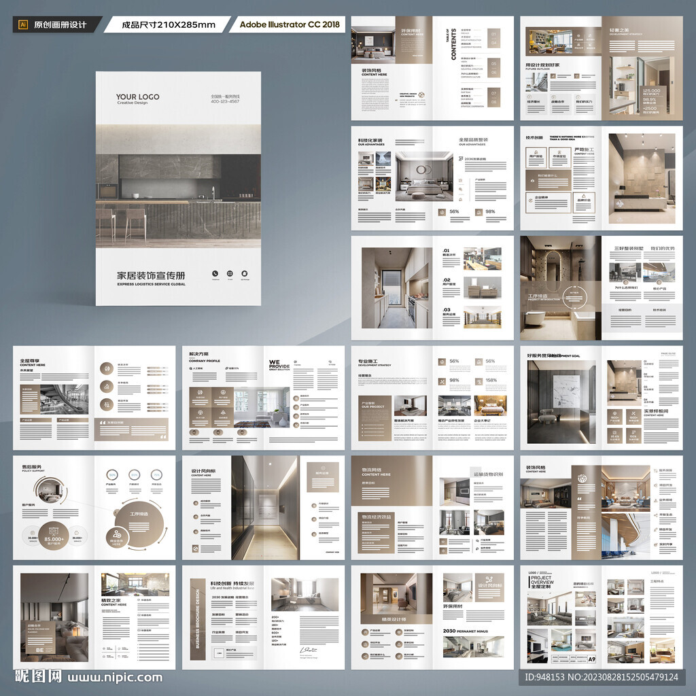Select 'YOUR LOGO' text on the cover

[137, 97]
